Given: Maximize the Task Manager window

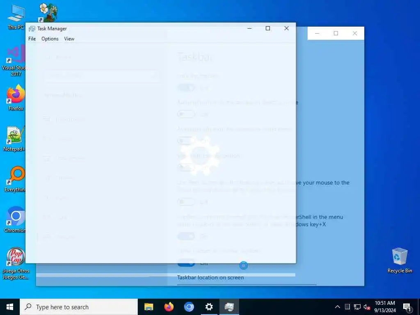Looking at the screenshot, I should [267, 28].
